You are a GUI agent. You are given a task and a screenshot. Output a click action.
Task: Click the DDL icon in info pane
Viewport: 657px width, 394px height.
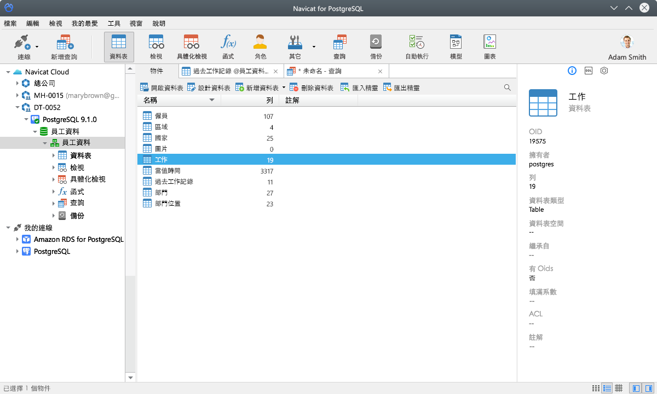(x=587, y=71)
